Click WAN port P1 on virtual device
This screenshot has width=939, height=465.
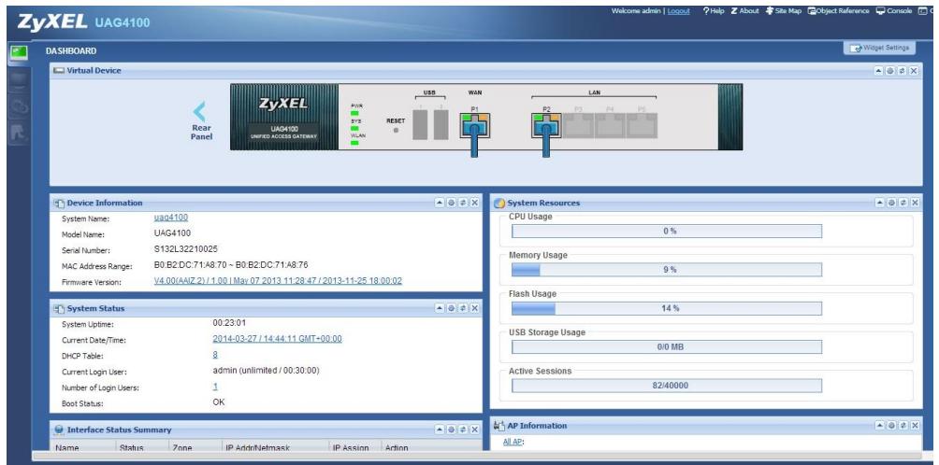[x=474, y=125]
